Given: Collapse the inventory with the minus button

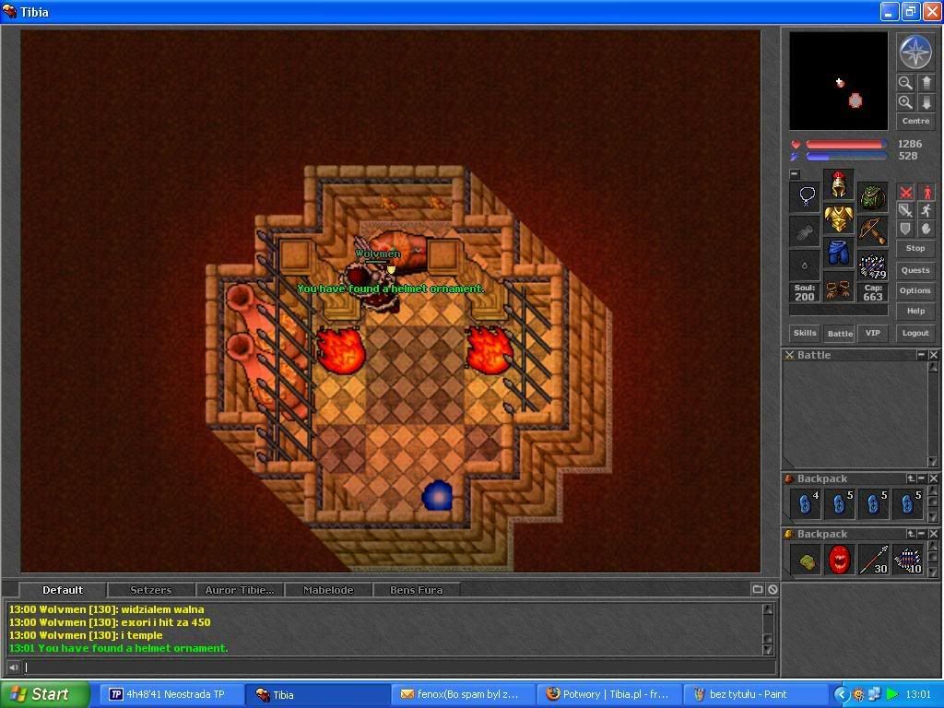Looking at the screenshot, I should [x=795, y=174].
